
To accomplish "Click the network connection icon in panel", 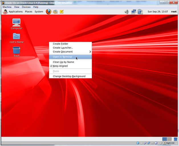I will tap(133, 12).
